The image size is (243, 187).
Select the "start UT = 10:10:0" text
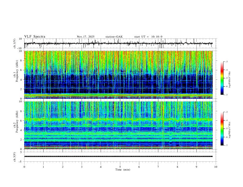(x=148, y=37)
